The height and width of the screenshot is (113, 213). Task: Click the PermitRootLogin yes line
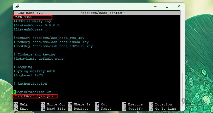pyautogui.click(x=33, y=96)
